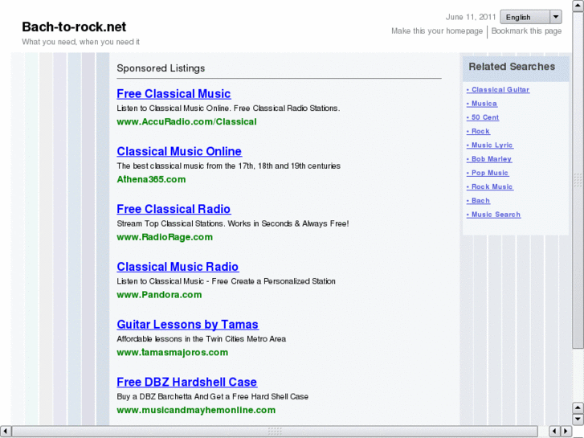
Task: Open Guitar Lessons by Tamas listing
Action: coord(188,325)
